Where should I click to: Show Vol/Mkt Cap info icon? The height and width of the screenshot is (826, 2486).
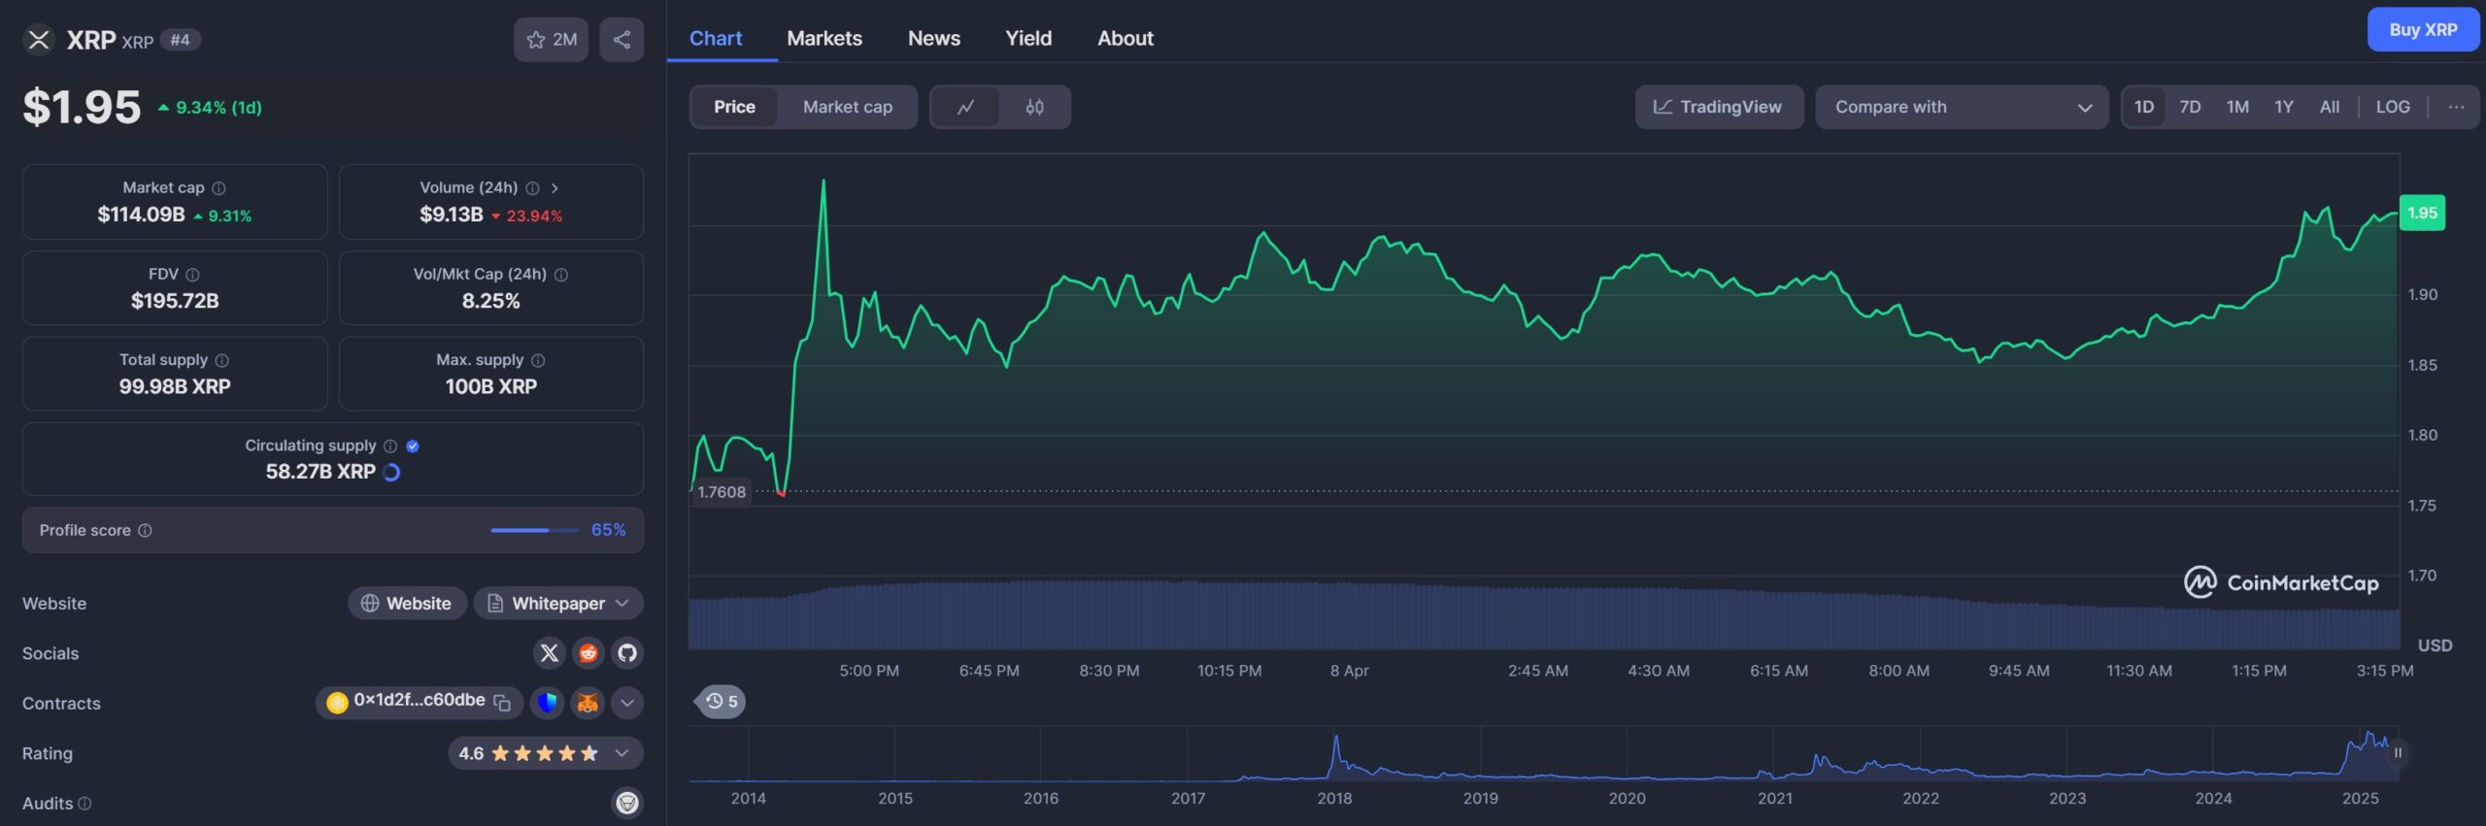[561, 275]
